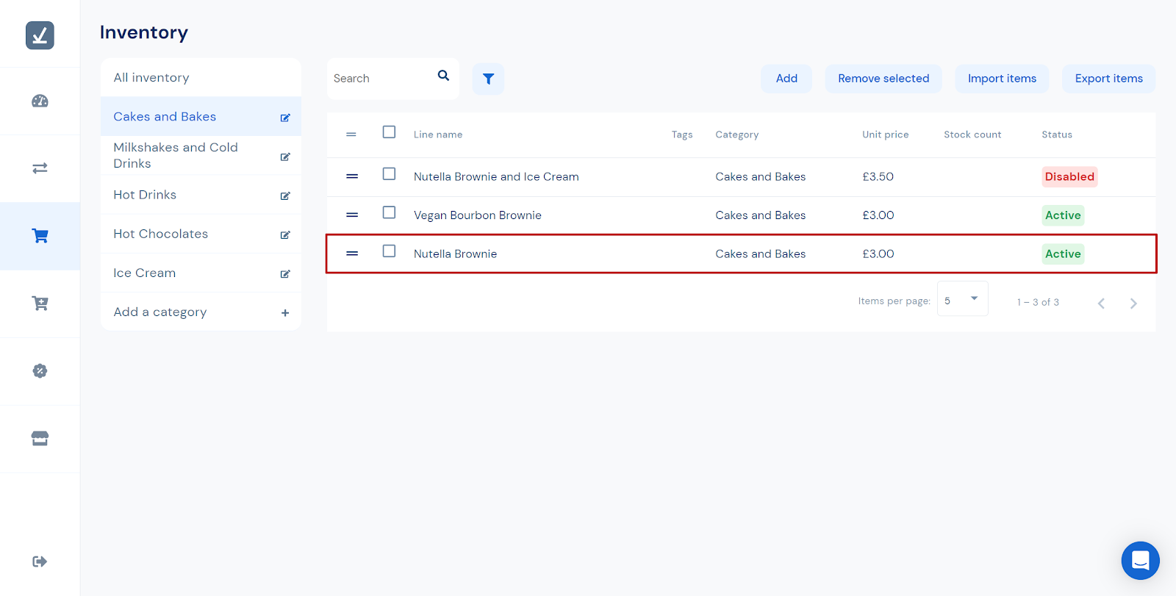Click Active badge on Vegan Bourbon Brownie row
1176x596 pixels.
[1063, 215]
